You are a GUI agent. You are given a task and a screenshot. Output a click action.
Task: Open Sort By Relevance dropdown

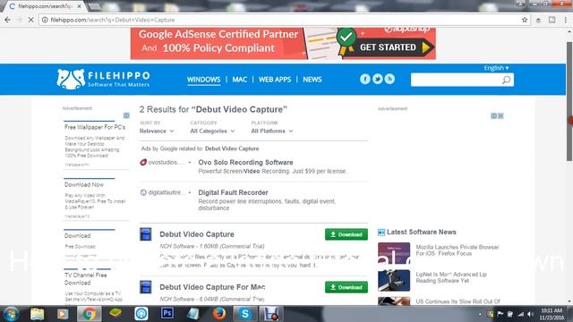[157, 131]
